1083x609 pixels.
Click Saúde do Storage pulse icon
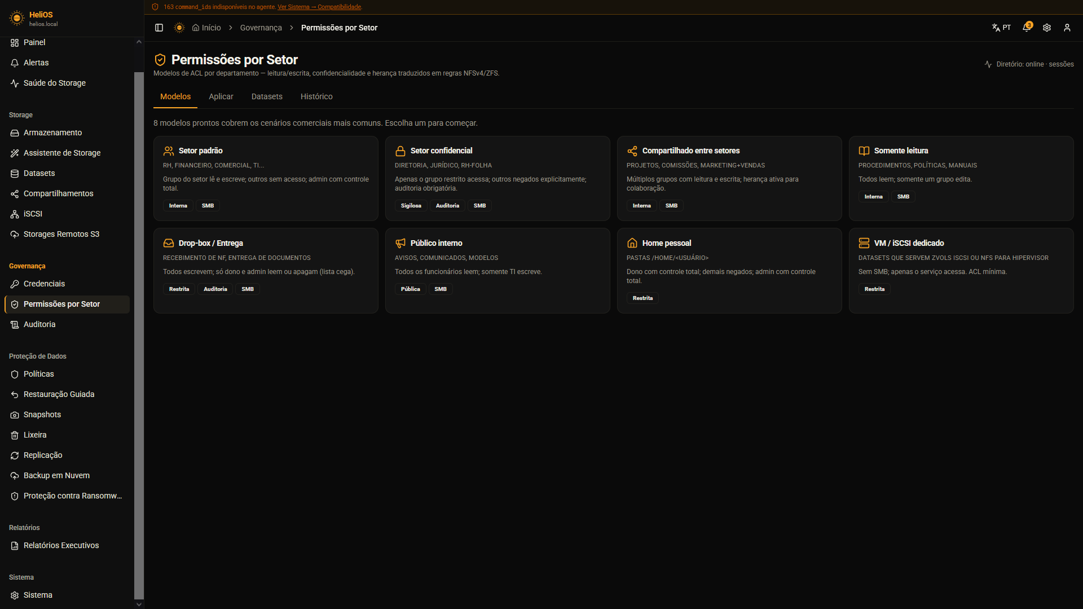pos(15,83)
